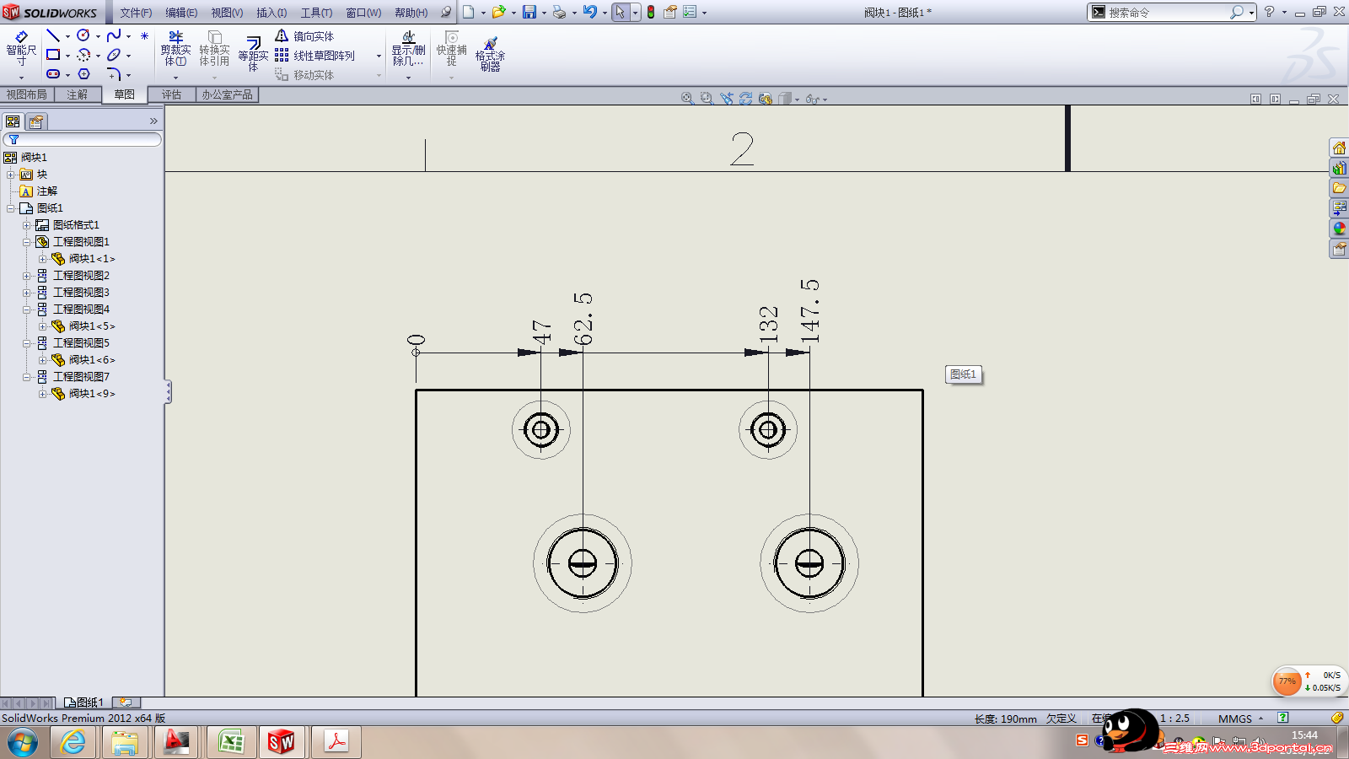The width and height of the screenshot is (1349, 759).
Task: Activate the Point sketch tool
Action: [145, 35]
